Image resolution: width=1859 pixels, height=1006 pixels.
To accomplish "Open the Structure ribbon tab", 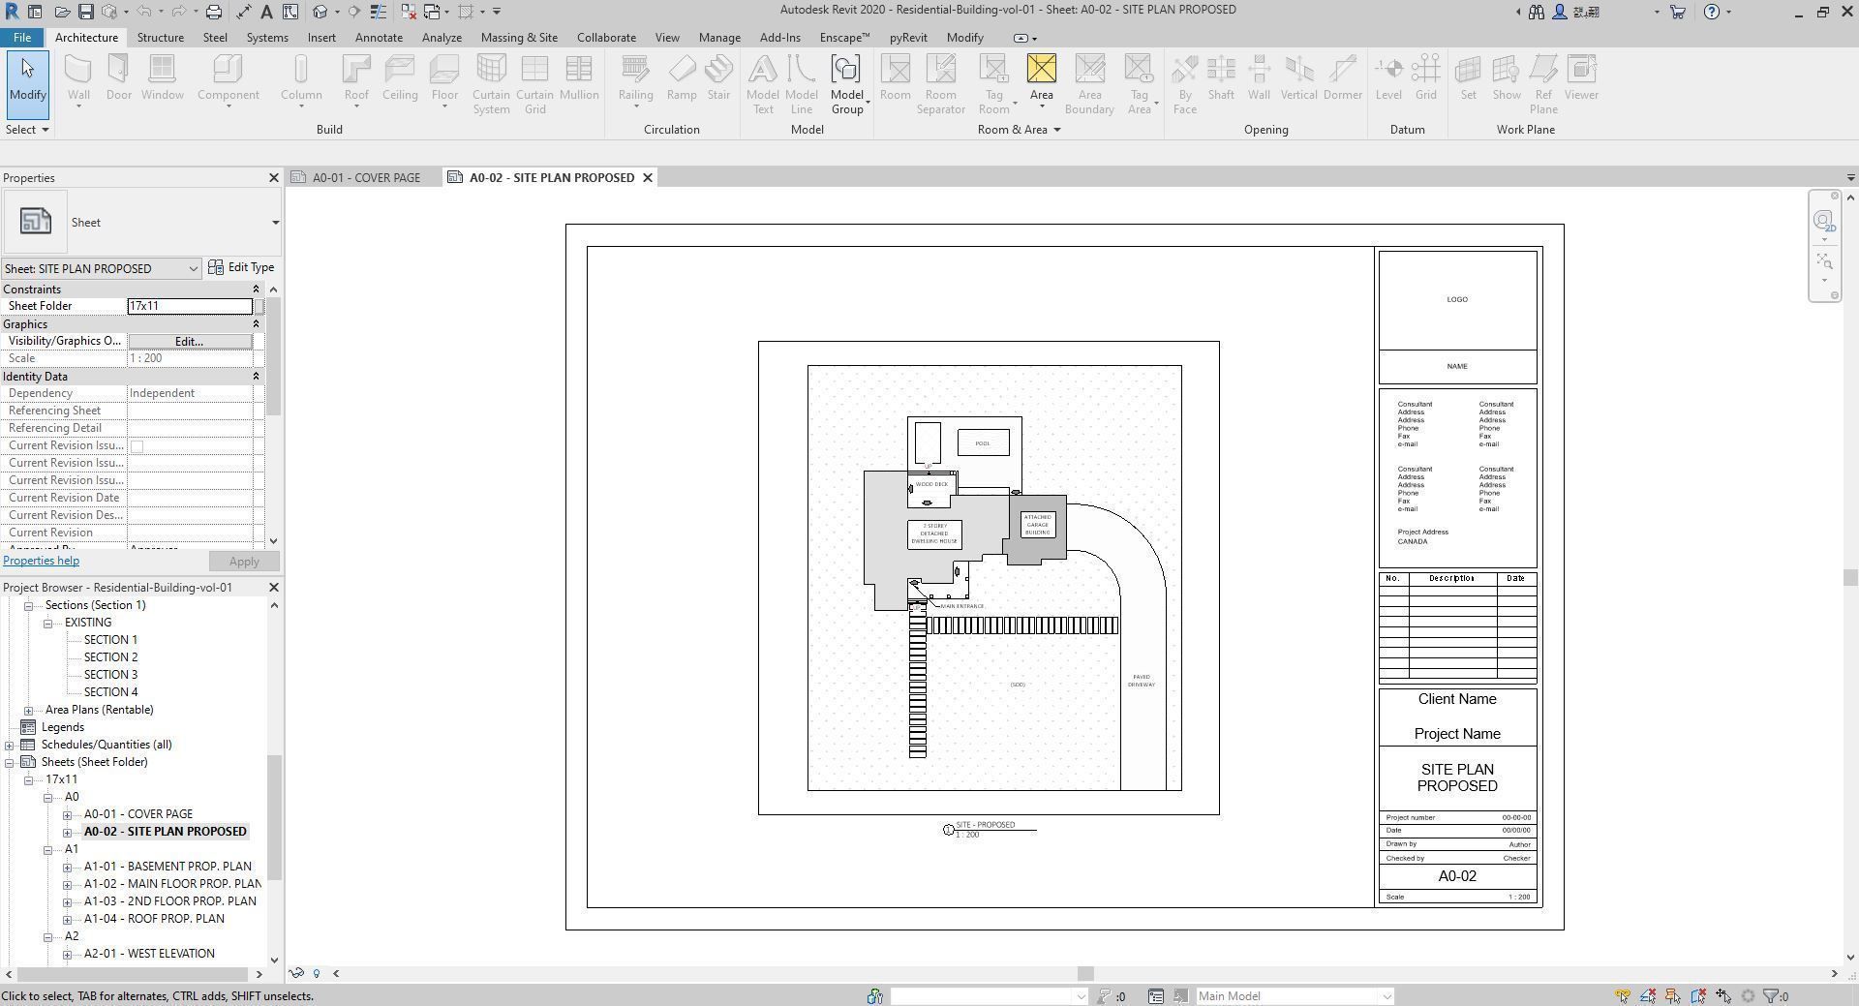I will pyautogui.click(x=160, y=38).
